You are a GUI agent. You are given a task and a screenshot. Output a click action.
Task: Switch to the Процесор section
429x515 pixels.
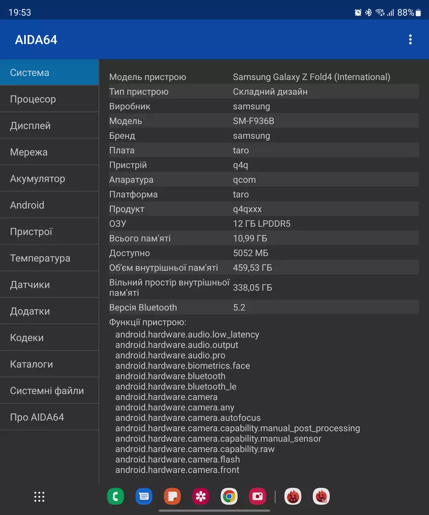[49, 99]
